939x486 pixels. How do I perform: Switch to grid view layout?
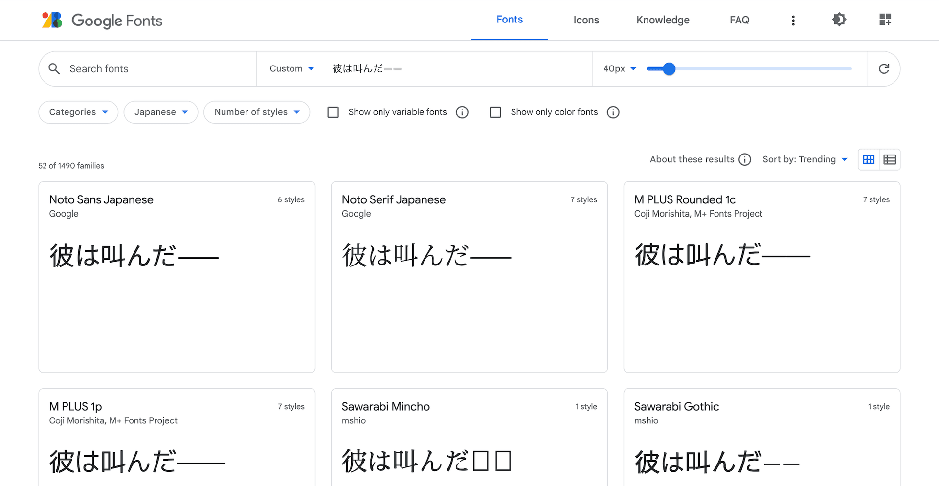[869, 159]
